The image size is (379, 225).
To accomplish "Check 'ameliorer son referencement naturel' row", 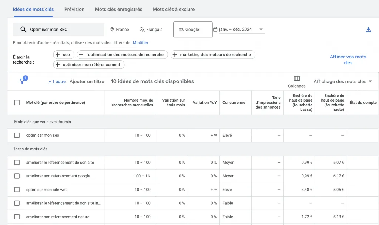I will [17, 217].
